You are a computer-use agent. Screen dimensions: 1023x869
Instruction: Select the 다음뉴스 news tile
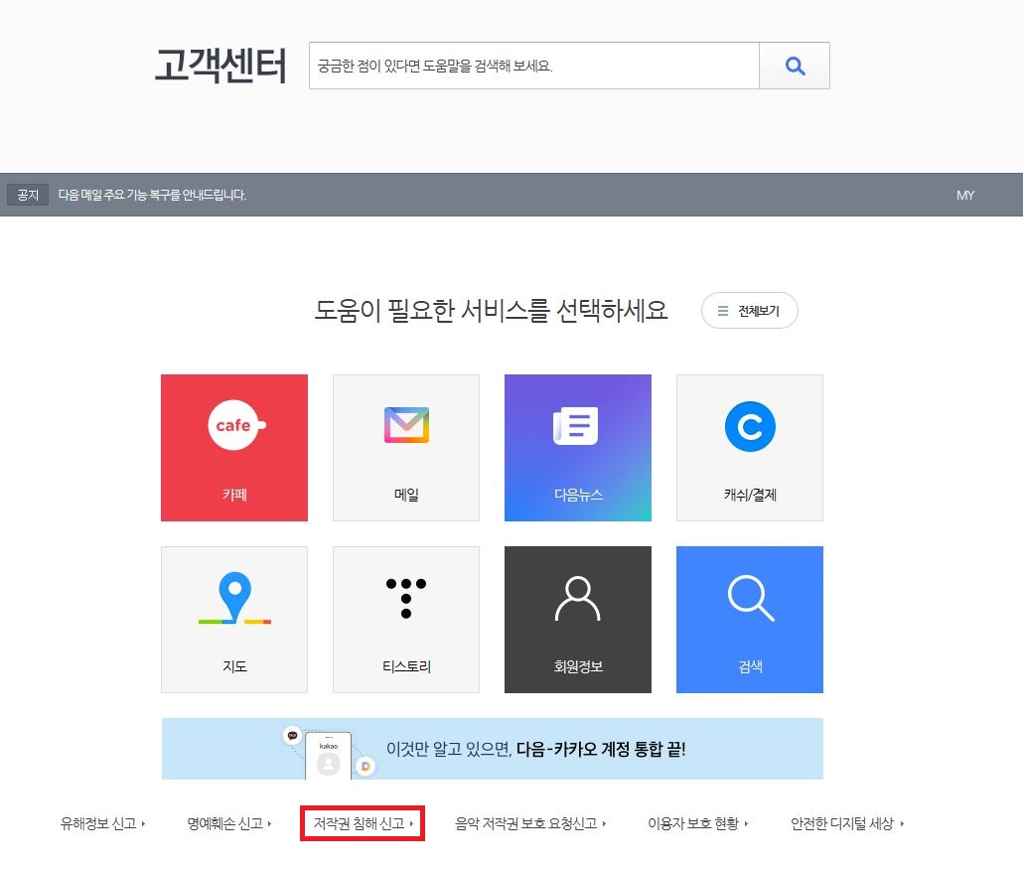point(577,448)
